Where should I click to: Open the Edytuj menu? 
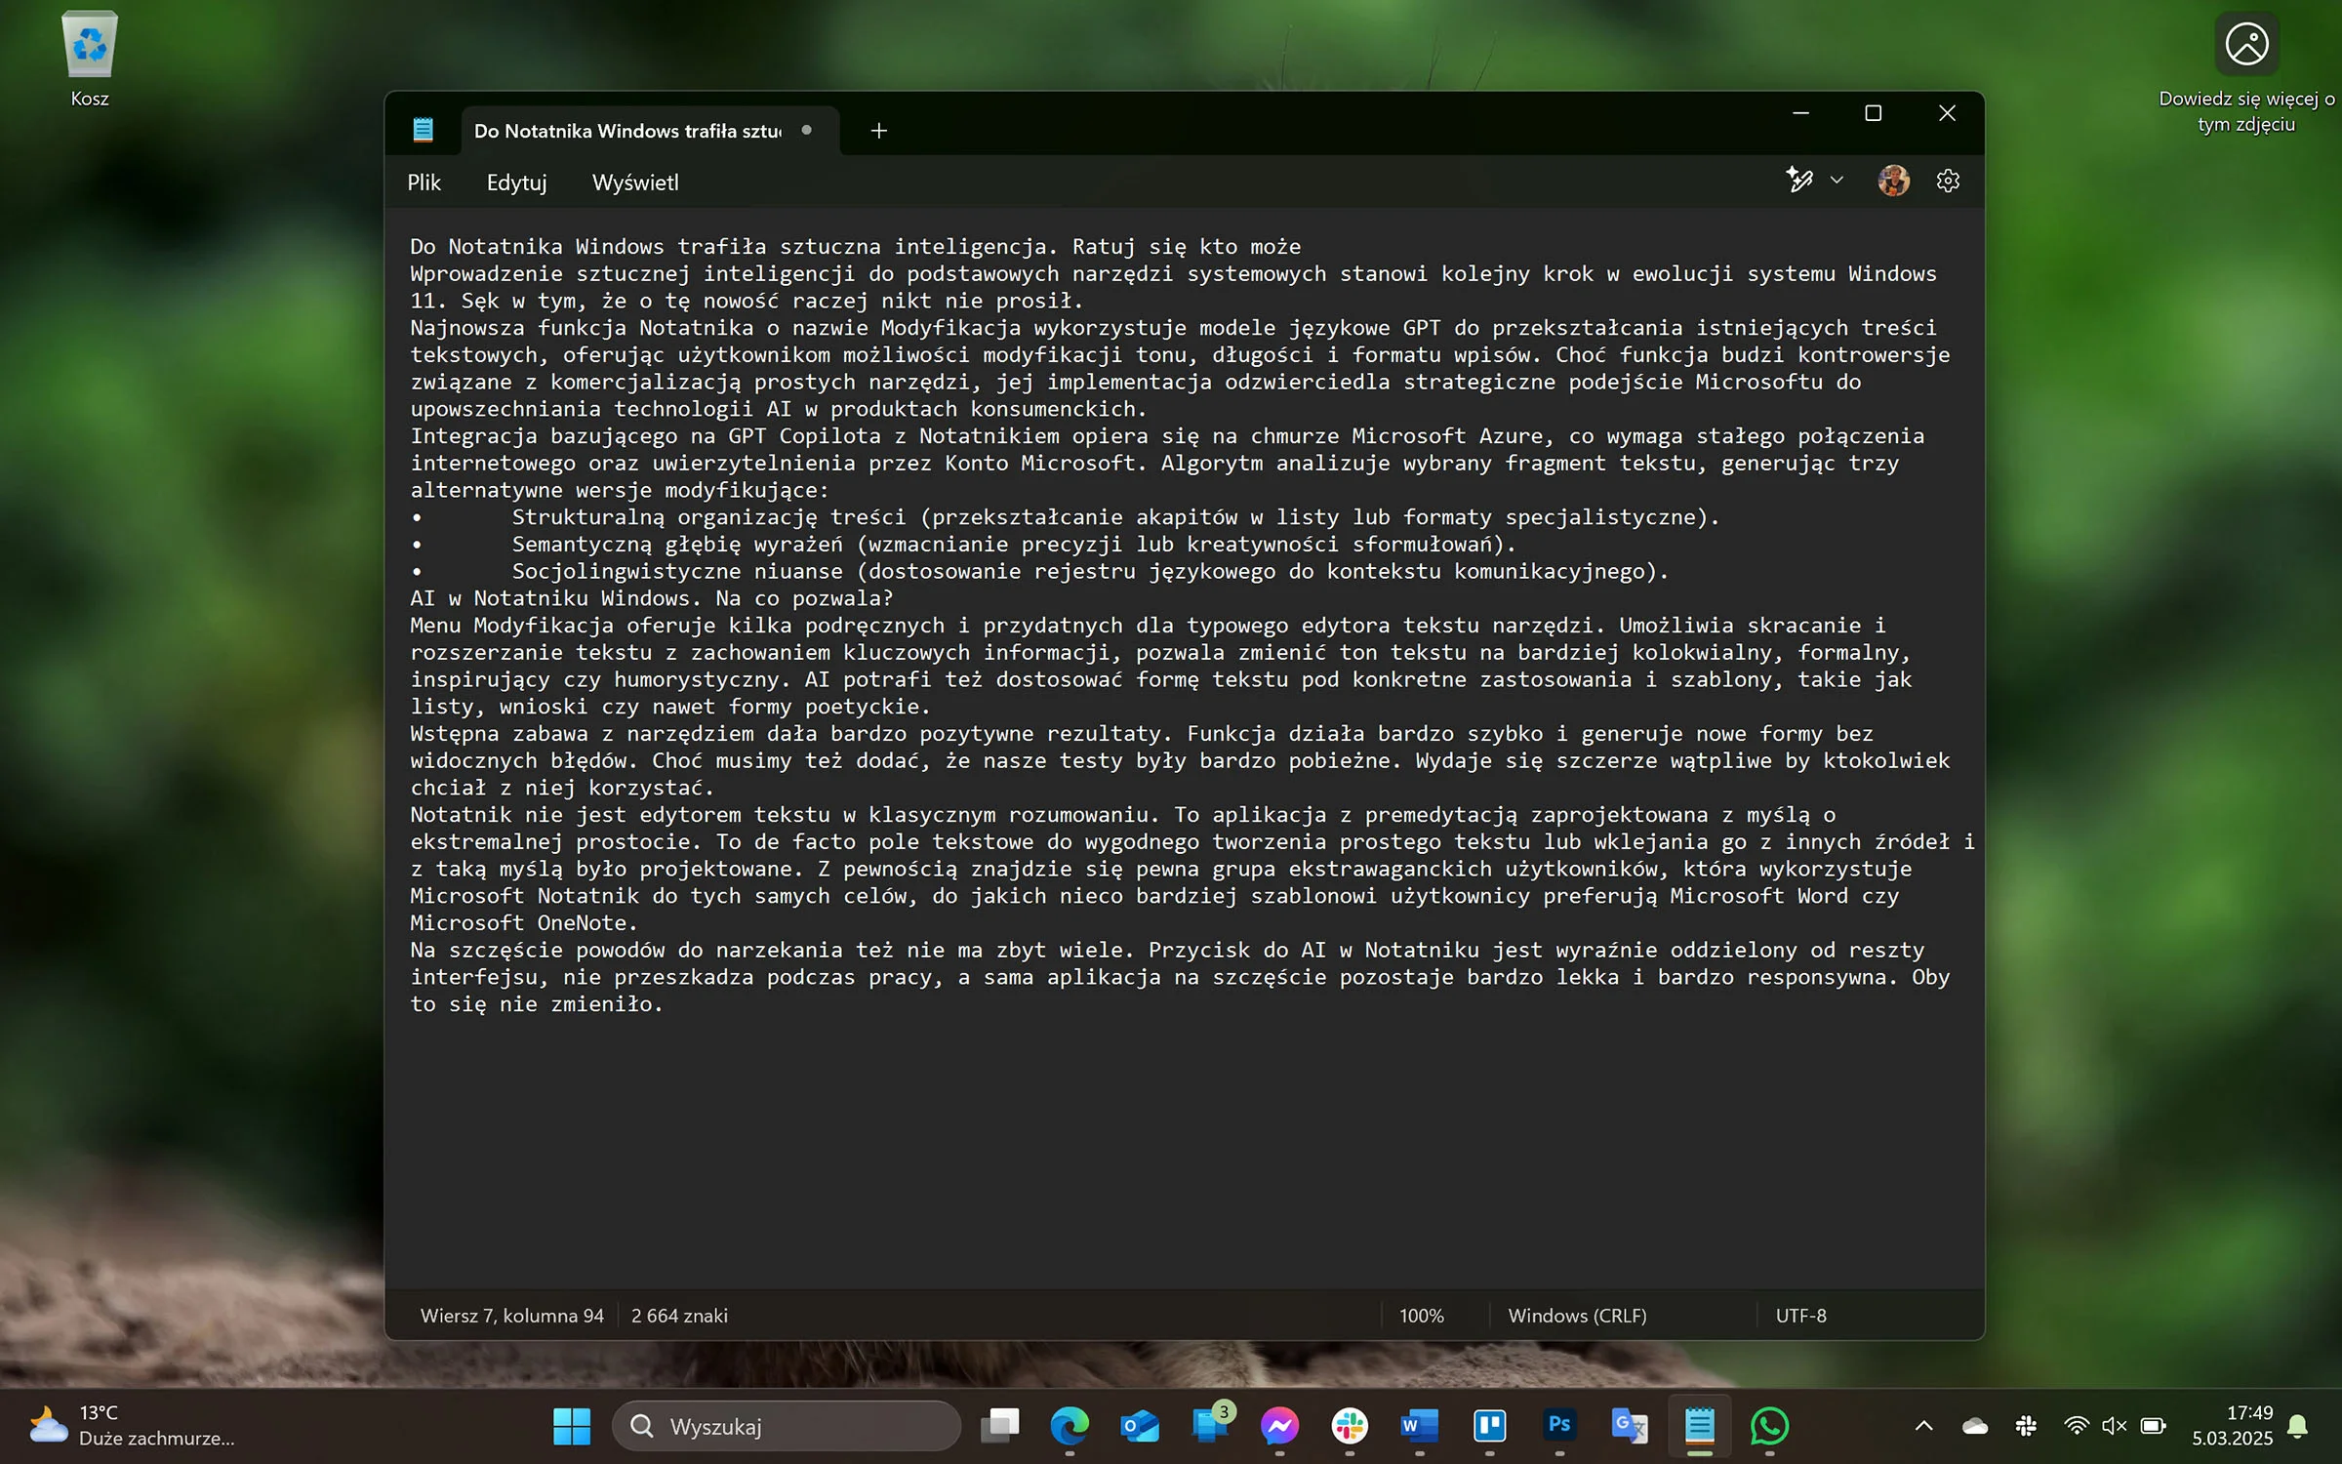pyautogui.click(x=516, y=183)
